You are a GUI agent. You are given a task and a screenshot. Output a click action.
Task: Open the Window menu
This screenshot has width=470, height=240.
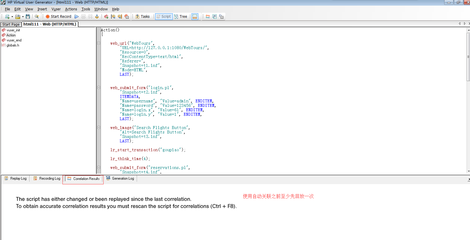(x=101, y=9)
